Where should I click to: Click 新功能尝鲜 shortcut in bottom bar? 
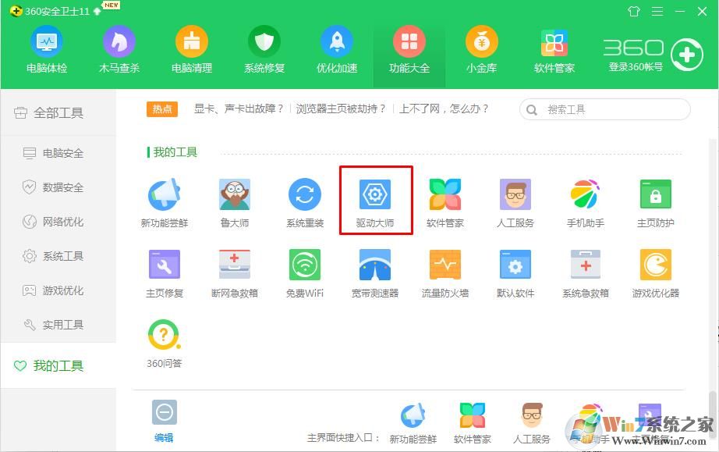pyautogui.click(x=413, y=424)
